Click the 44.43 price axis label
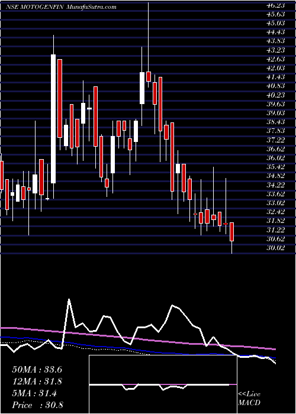Image resolution: width=296 pixels, height=414 pixels. (x=275, y=32)
